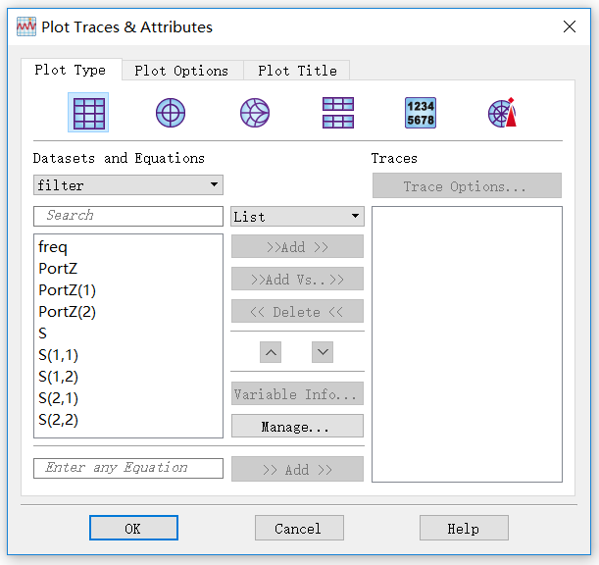The width and height of the screenshot is (599, 565).
Task: Click the Enter any Equation field
Action: tap(128, 468)
